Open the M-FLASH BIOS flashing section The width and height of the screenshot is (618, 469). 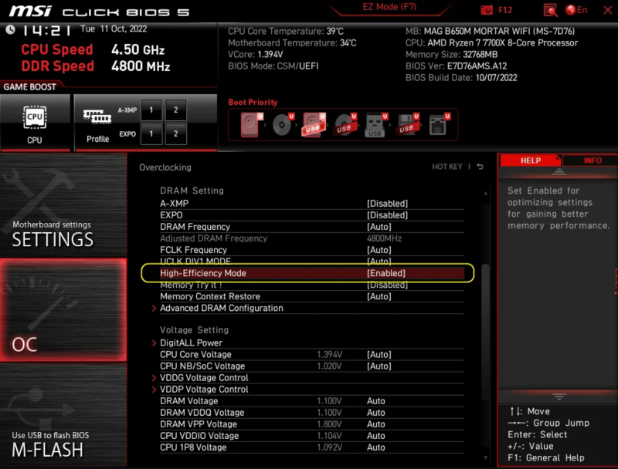(63, 415)
